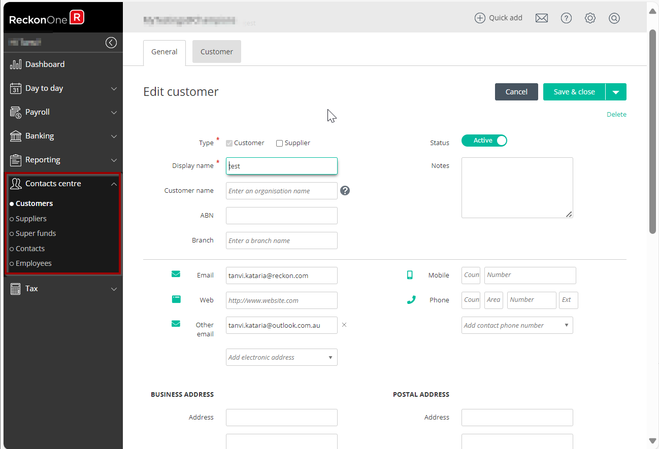
Task: Click the vertical scrollbar thumb
Action: coord(653,131)
